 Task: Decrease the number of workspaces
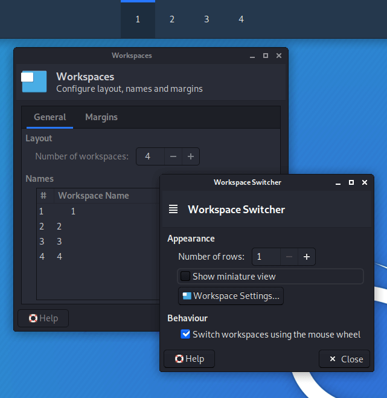[173, 156]
